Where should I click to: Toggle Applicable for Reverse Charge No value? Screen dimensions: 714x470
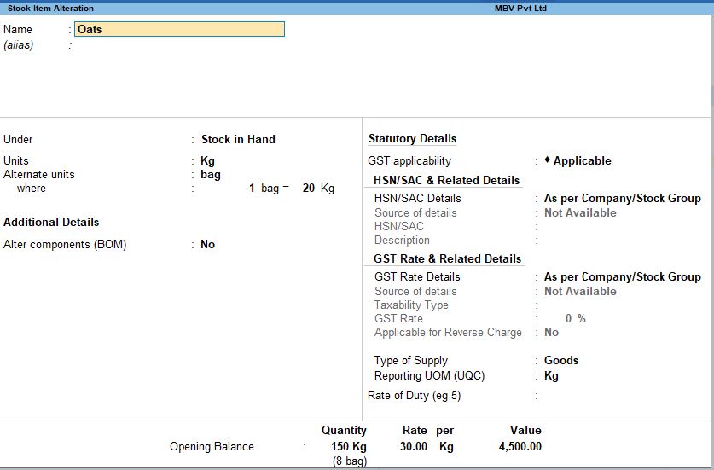pos(551,332)
